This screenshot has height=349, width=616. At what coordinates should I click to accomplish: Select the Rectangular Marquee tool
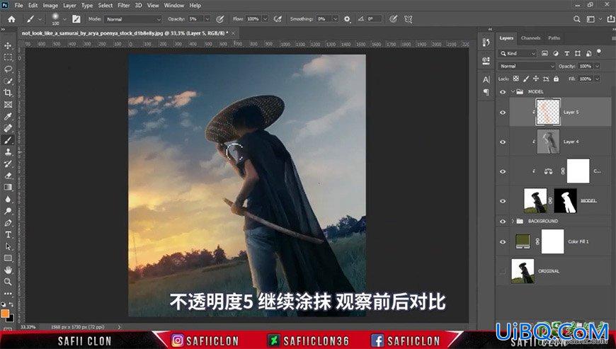(x=8, y=57)
